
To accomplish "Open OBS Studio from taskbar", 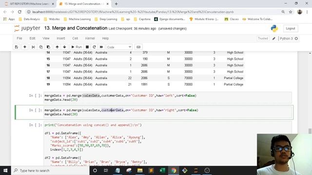I will 207,171.
